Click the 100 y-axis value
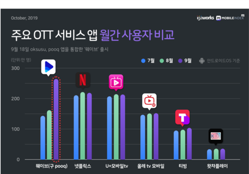 click(15, 129)
